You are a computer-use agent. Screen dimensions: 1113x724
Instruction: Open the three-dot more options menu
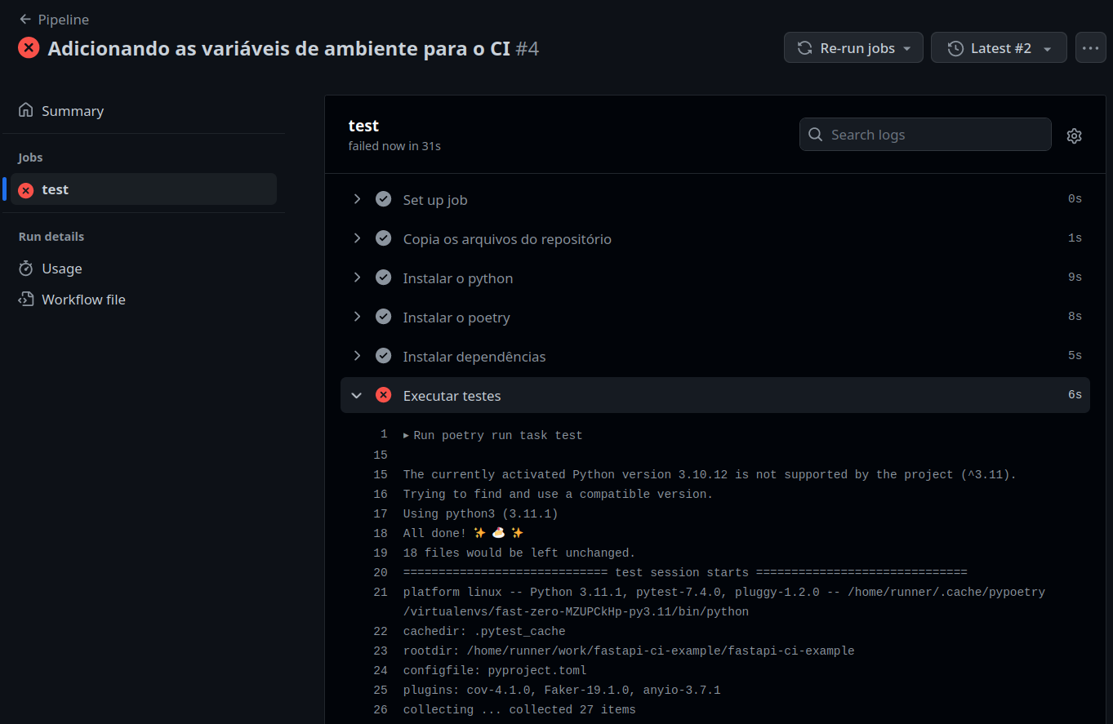[x=1090, y=48]
